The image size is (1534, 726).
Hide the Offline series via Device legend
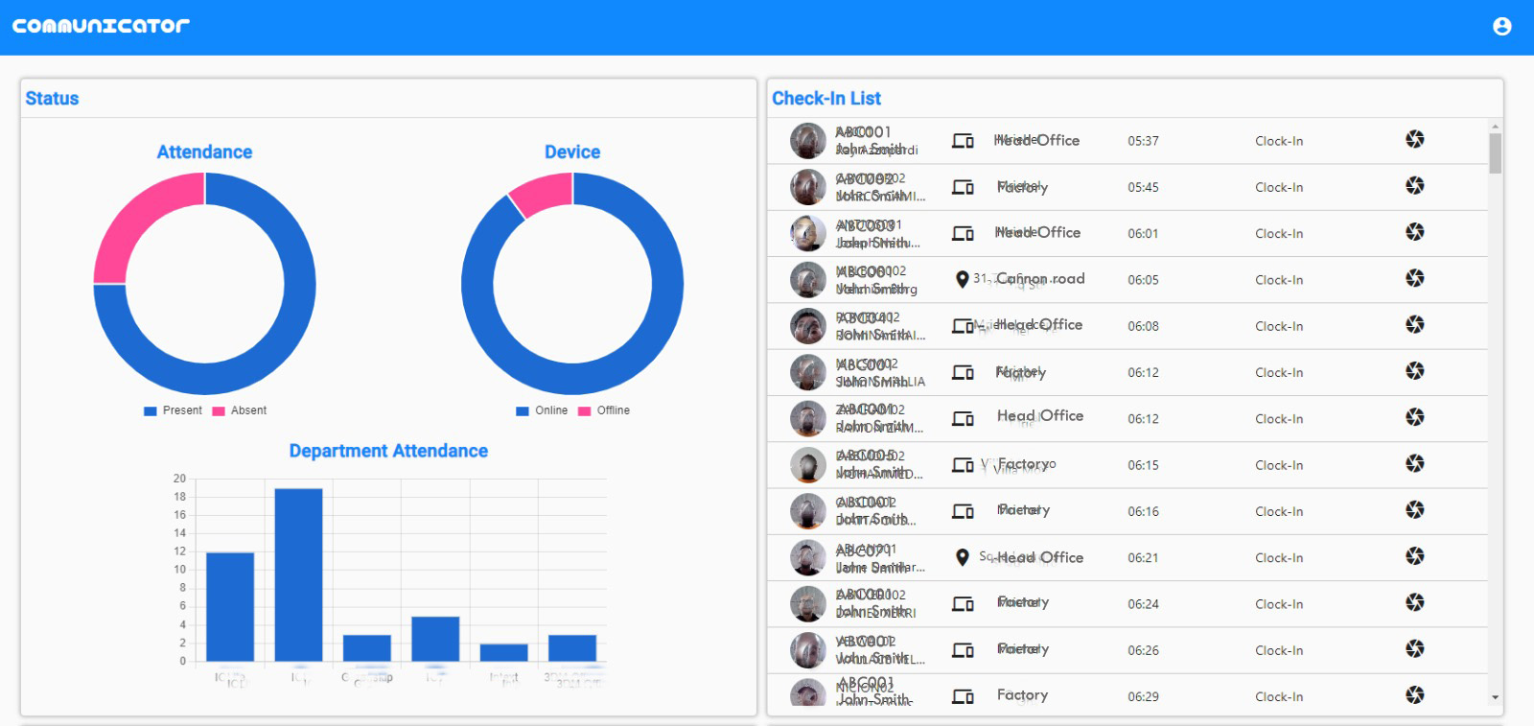[604, 410]
